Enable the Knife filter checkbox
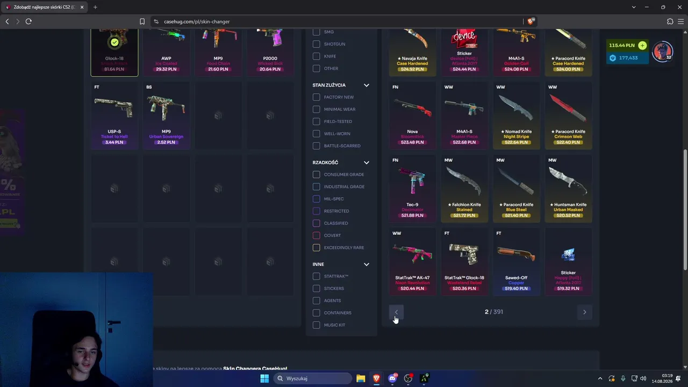 [316, 56]
